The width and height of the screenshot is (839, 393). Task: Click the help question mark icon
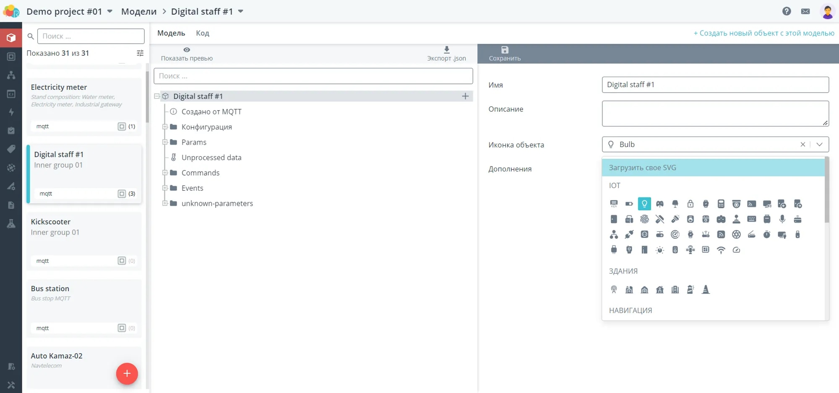(x=787, y=11)
